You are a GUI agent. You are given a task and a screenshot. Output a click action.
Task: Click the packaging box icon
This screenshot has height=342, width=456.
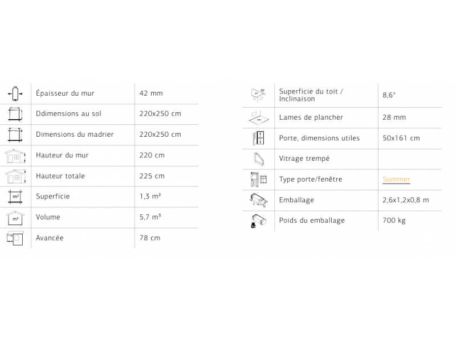point(259,201)
